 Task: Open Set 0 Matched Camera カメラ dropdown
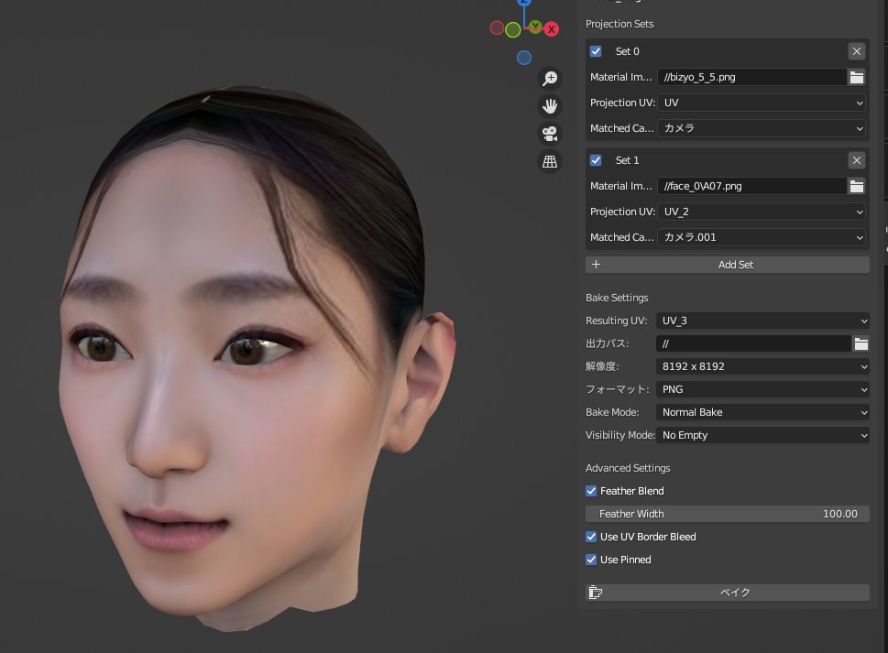tap(762, 128)
